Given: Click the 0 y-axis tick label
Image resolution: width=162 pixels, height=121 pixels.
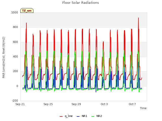Looking at the screenshot, I should pyautogui.click(x=17, y=86).
